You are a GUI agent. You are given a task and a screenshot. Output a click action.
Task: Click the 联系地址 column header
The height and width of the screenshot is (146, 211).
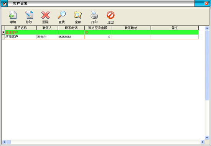131,28
